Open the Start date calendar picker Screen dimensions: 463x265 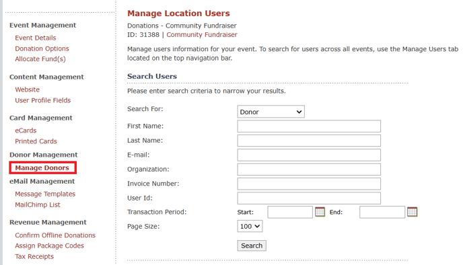click(x=320, y=212)
